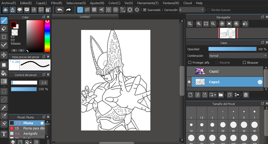The width and height of the screenshot is (268, 144).
Task: Enable radial snap guide
Action: pyautogui.click(x=109, y=10)
